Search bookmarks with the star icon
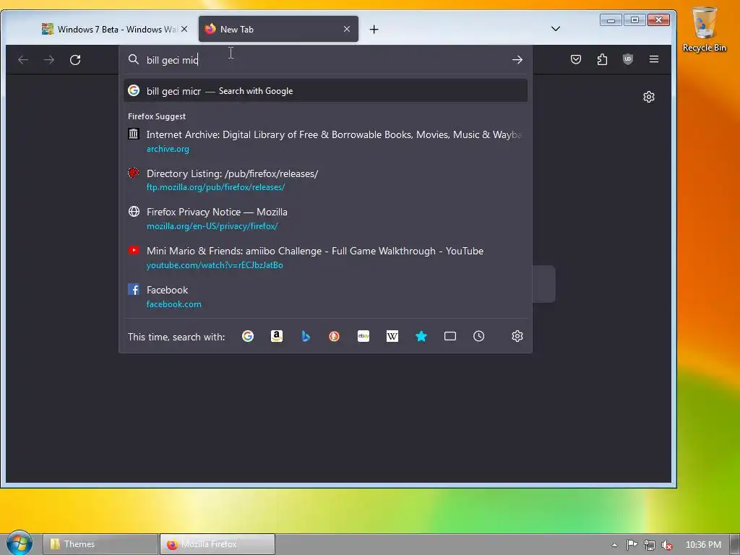The width and height of the screenshot is (740, 555). [421, 336]
